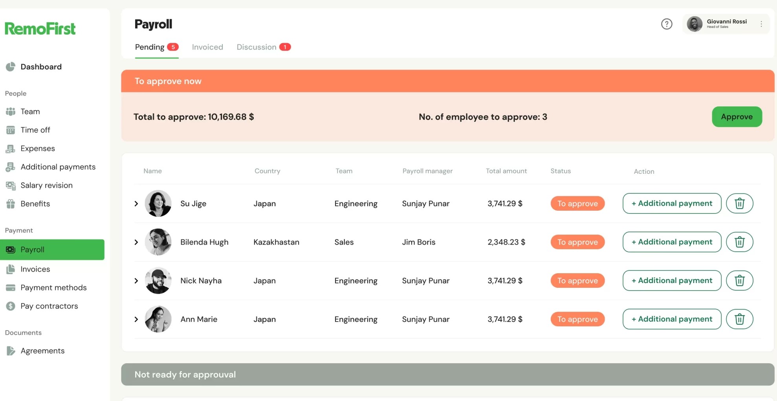Go to Payment methods in sidebar
The width and height of the screenshot is (777, 401).
coord(53,287)
